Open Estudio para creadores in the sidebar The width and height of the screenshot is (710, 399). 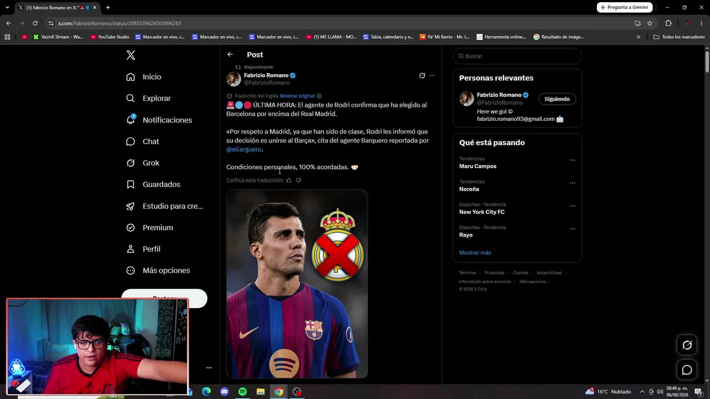tap(164, 206)
